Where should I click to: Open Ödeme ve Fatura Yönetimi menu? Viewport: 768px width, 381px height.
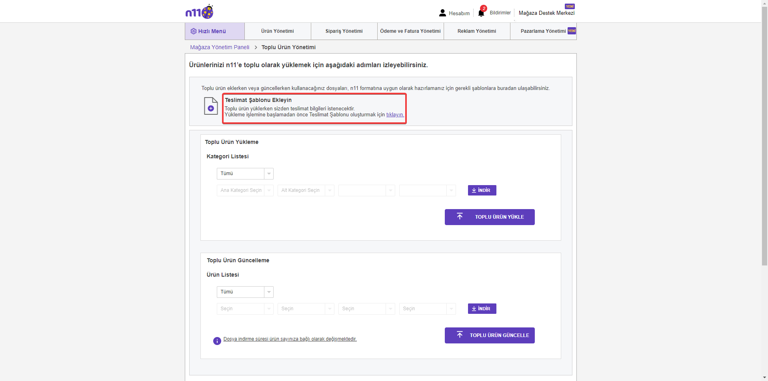coord(410,31)
